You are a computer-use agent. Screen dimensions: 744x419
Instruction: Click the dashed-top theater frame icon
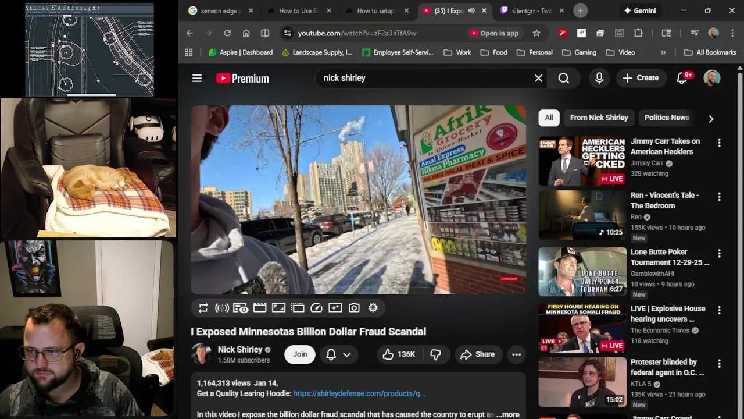[x=298, y=308]
